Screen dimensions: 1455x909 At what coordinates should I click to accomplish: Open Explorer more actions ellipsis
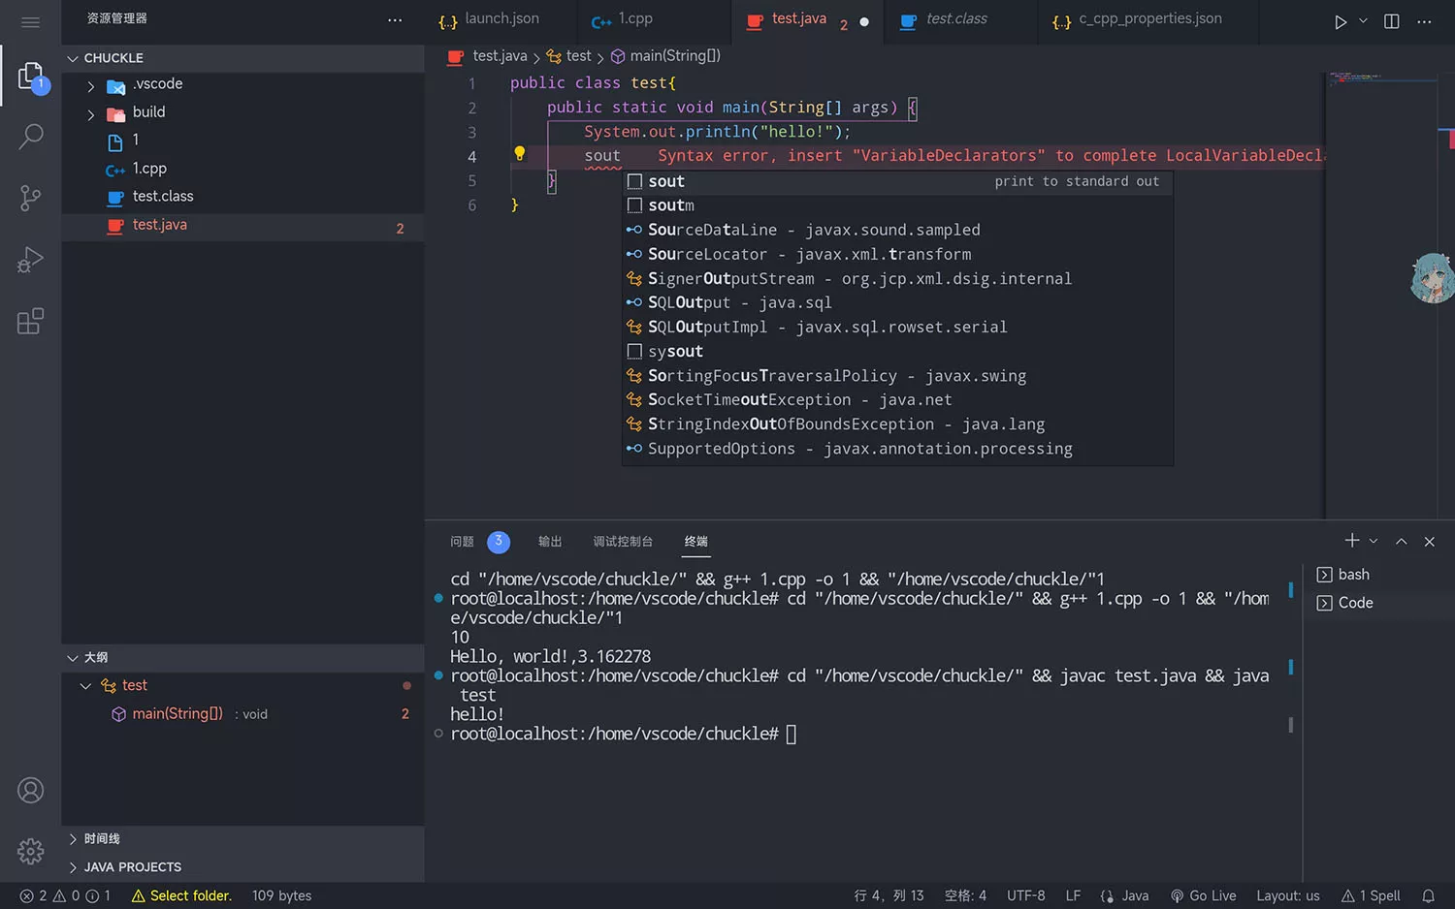tap(394, 19)
